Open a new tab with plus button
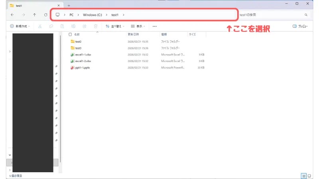This screenshot has height=179, width=319. 69,6
